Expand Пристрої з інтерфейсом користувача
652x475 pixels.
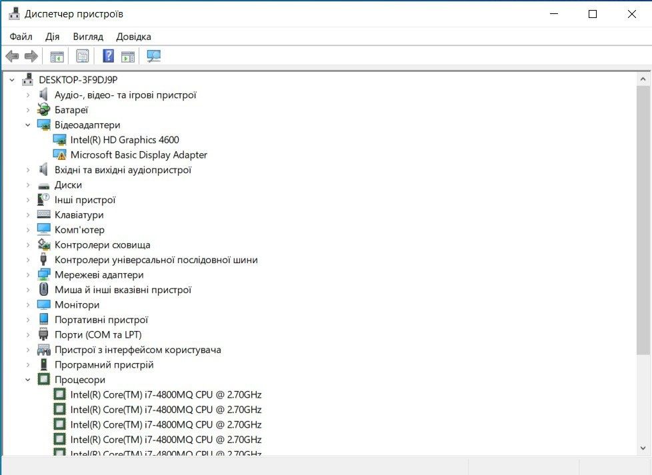pyautogui.click(x=28, y=350)
